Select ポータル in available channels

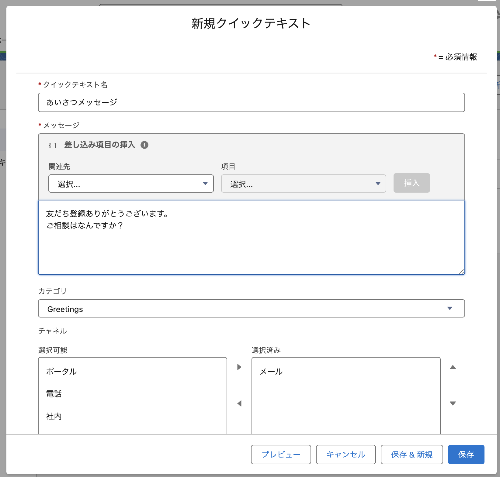(61, 372)
